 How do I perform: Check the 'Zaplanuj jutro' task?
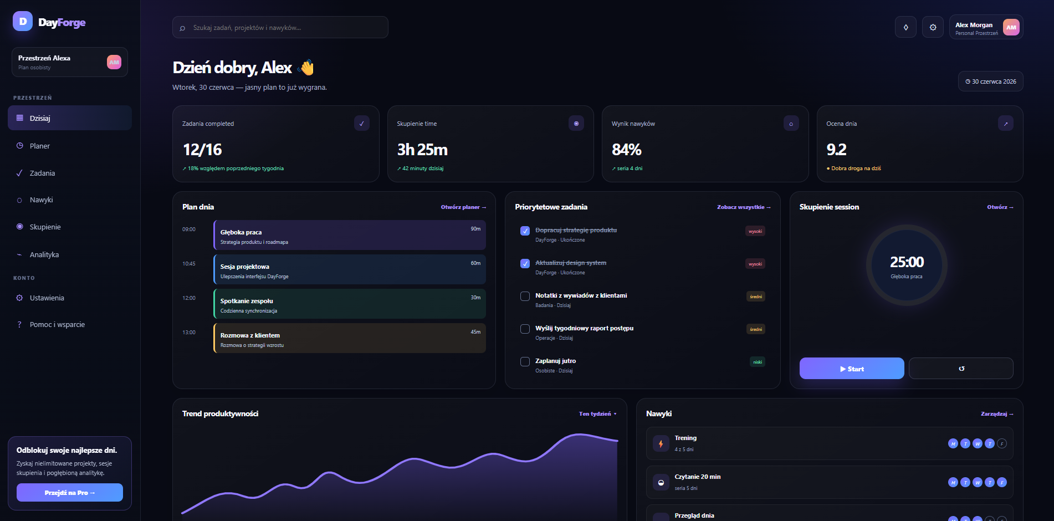[525, 361]
